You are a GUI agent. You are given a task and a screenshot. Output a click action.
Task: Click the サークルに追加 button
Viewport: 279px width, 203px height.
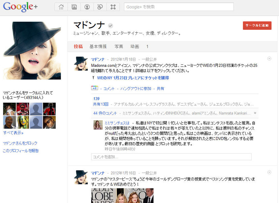257,25
